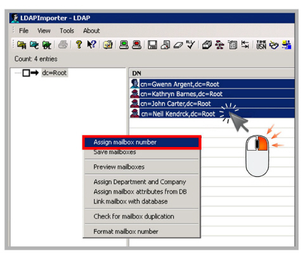Click the blue tag label icon

tap(274, 45)
